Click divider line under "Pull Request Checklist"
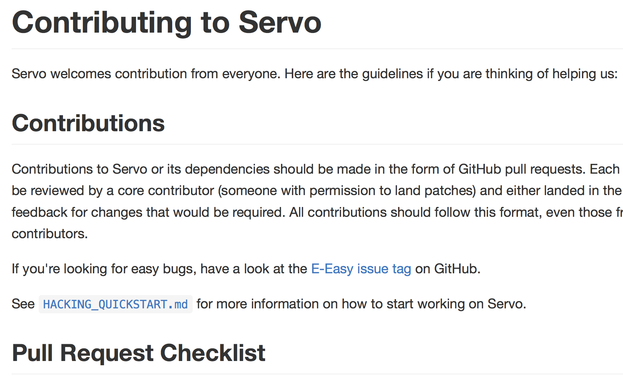 click(x=317, y=374)
